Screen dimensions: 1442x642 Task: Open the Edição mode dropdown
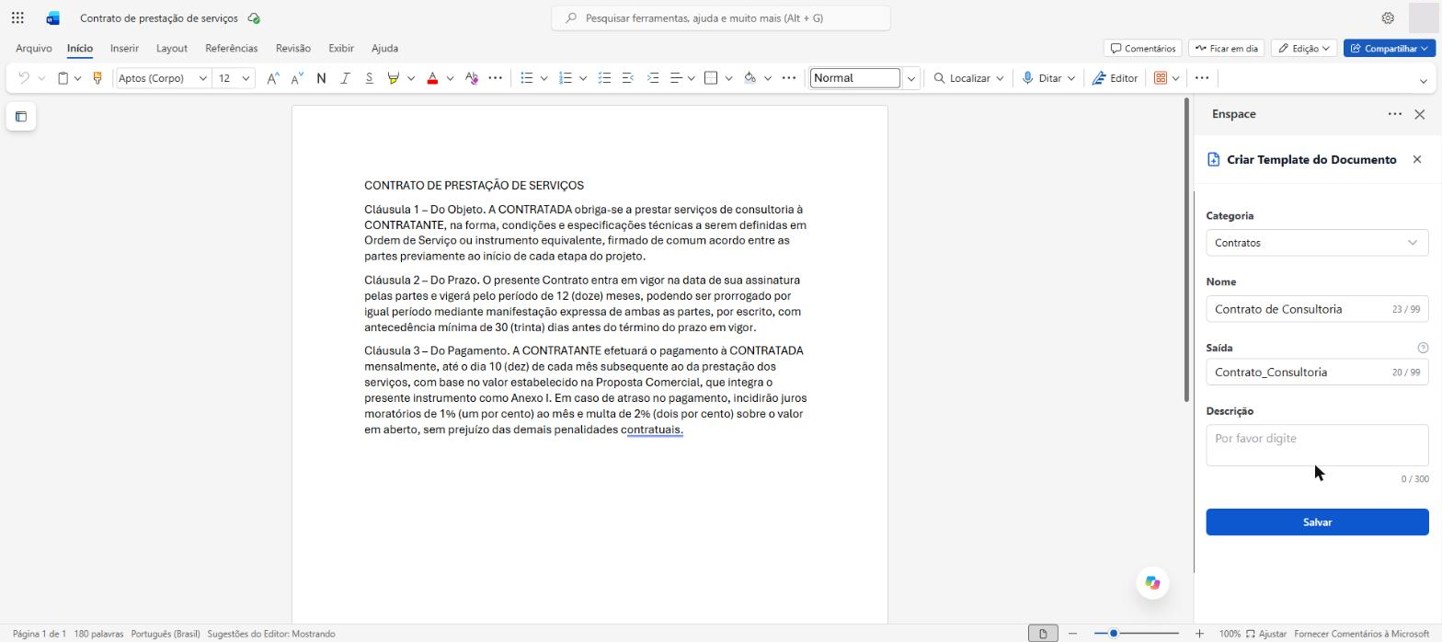coord(1304,49)
